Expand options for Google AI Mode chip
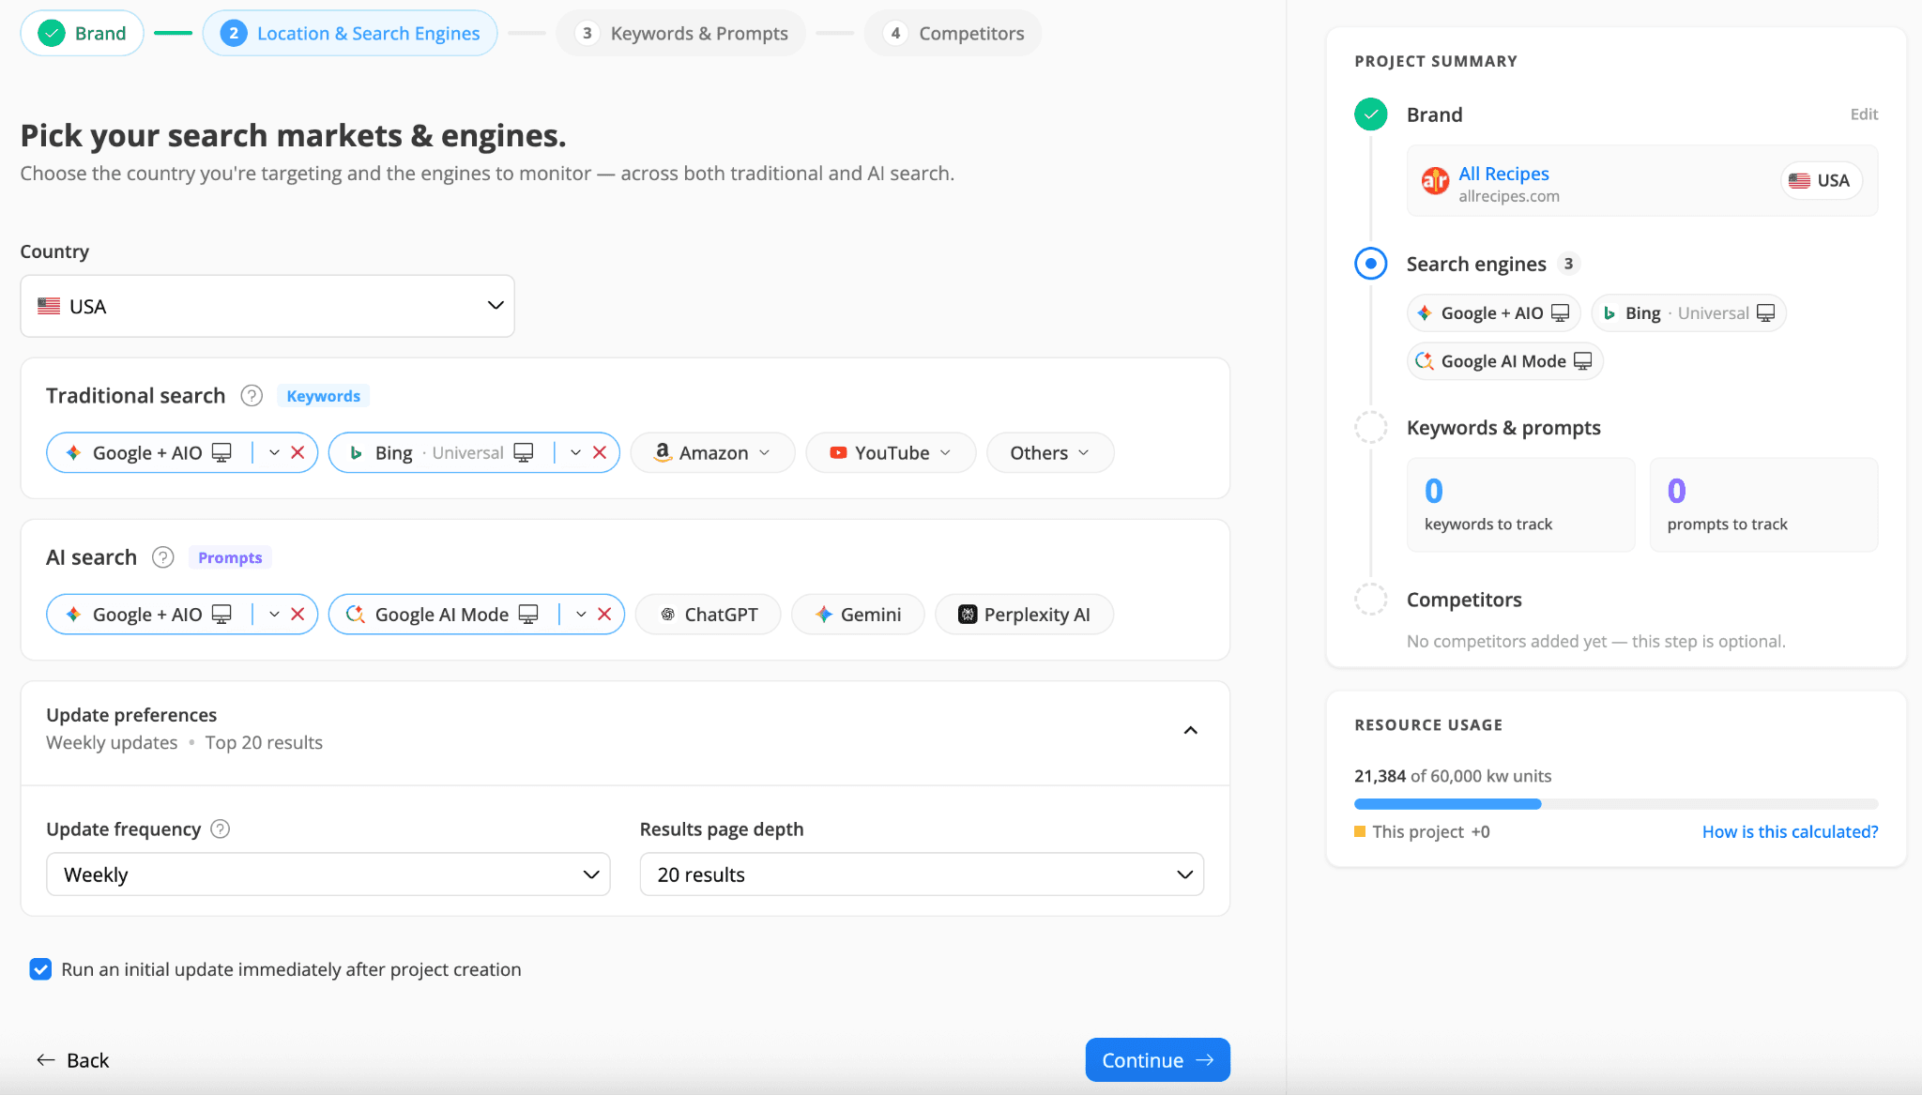This screenshot has height=1095, width=1922. pos(581,615)
